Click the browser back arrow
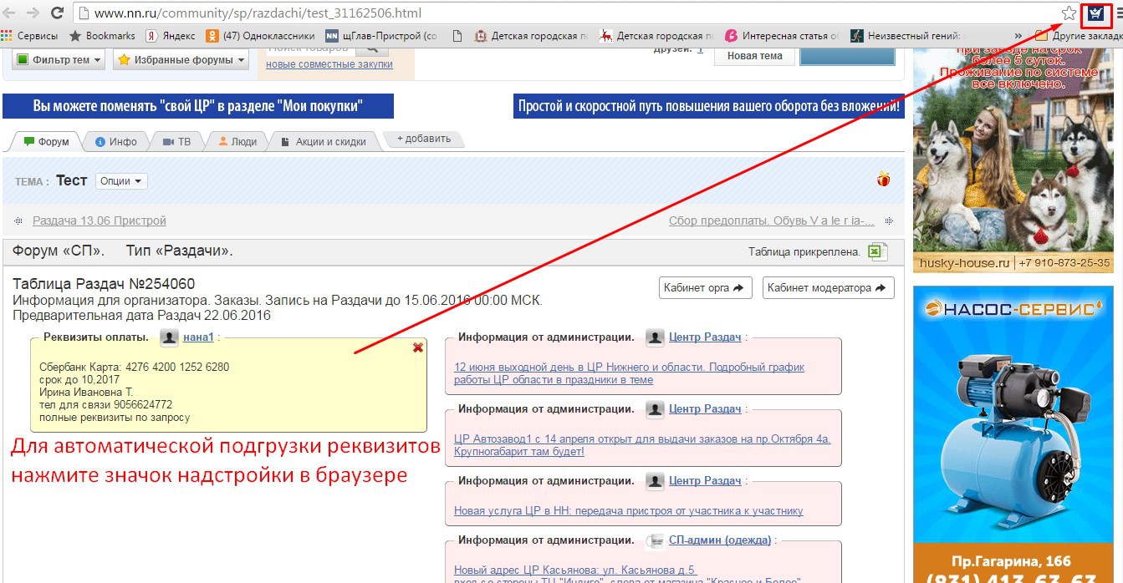The width and height of the screenshot is (1123, 583). (10, 13)
